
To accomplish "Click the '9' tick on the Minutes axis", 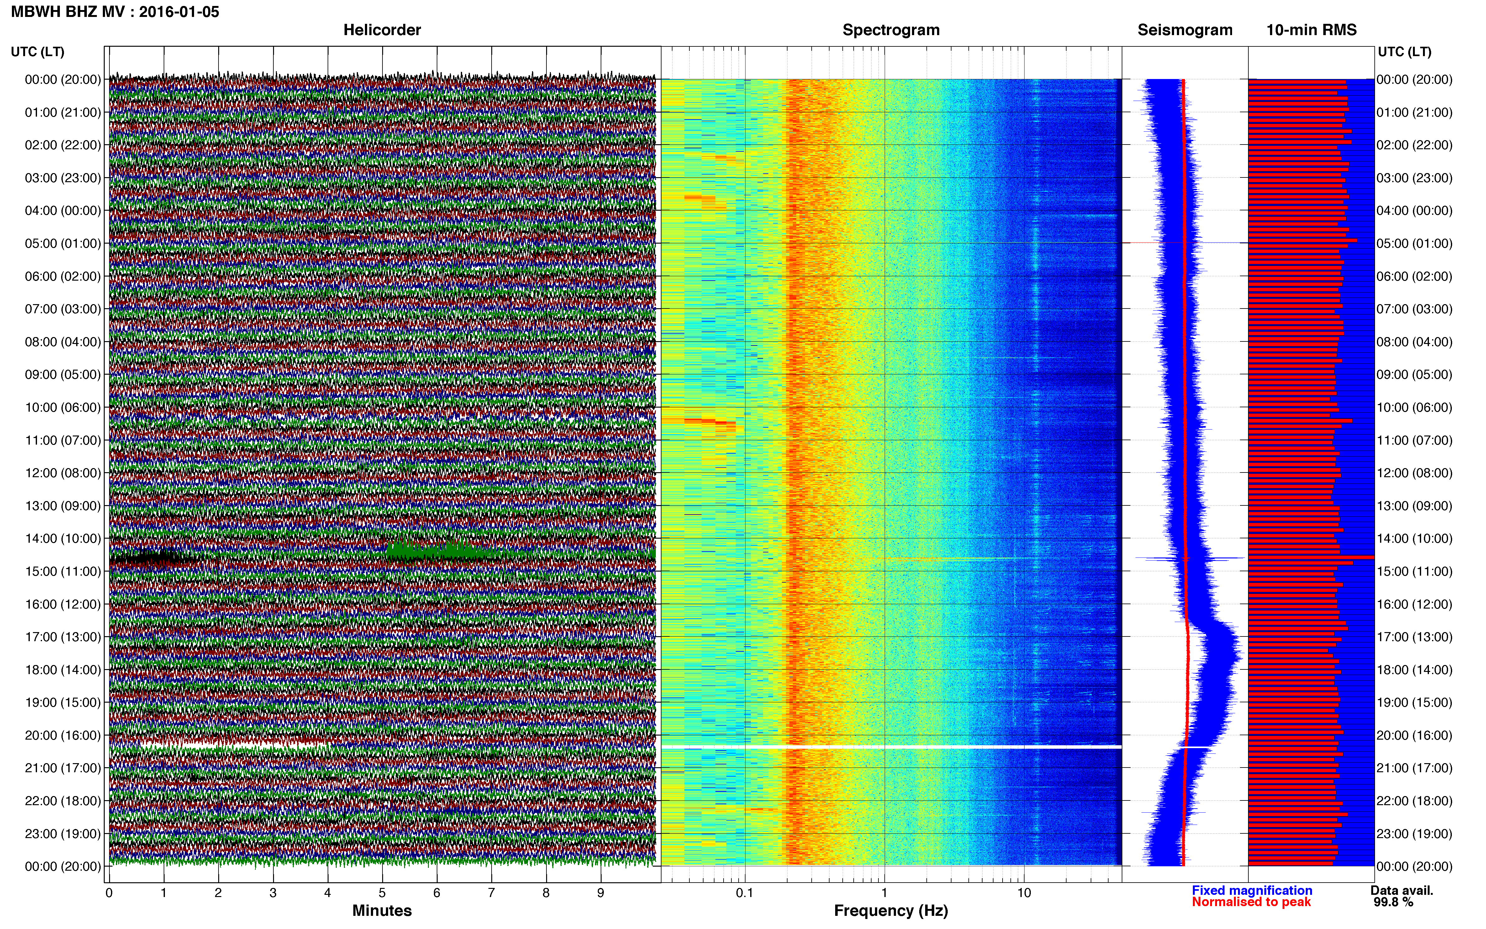I will click(601, 893).
